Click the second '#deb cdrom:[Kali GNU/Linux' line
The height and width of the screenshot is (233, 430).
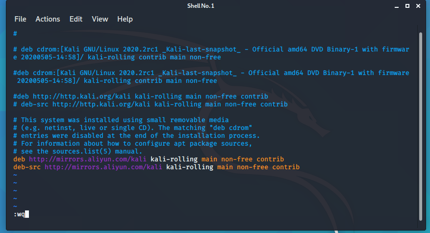coord(211,77)
